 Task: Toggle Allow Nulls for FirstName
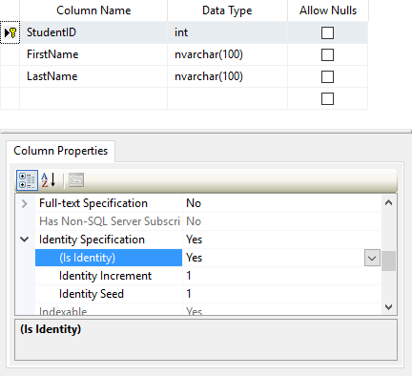coord(327,54)
